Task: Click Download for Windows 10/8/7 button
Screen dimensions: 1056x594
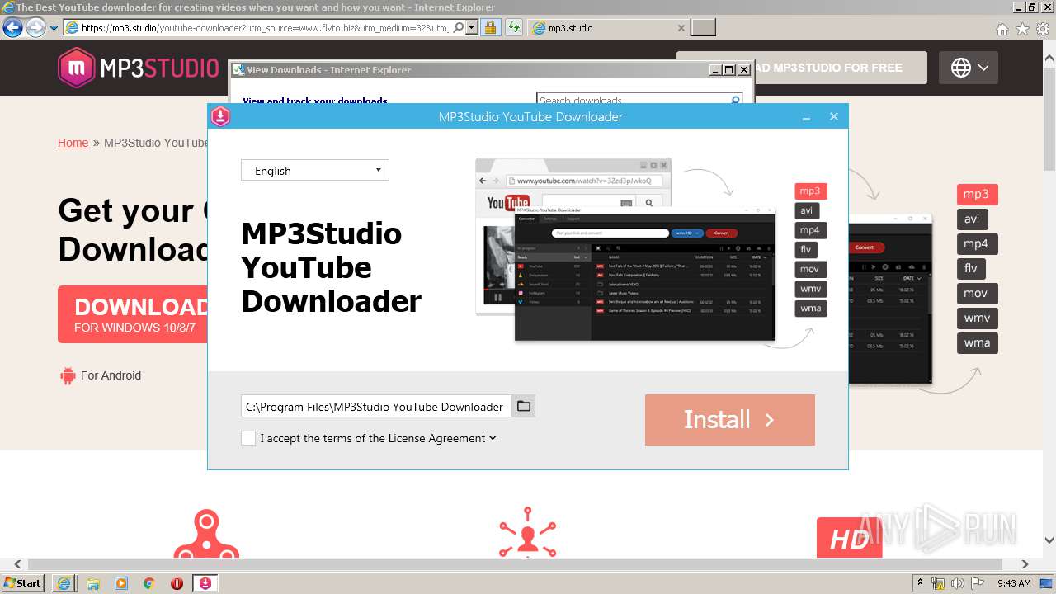Action: (x=133, y=314)
